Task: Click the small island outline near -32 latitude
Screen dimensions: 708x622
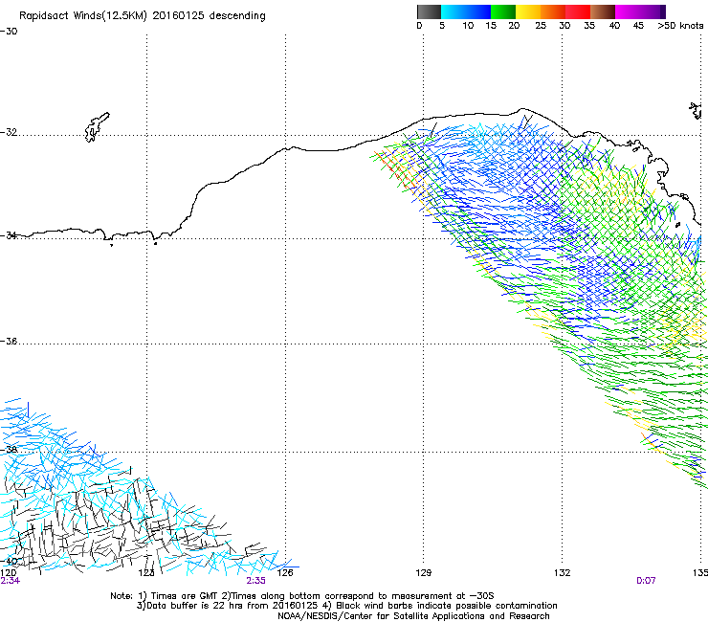Action: tap(97, 127)
